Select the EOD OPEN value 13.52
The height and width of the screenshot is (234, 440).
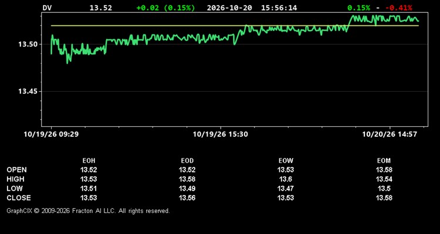[x=187, y=170]
